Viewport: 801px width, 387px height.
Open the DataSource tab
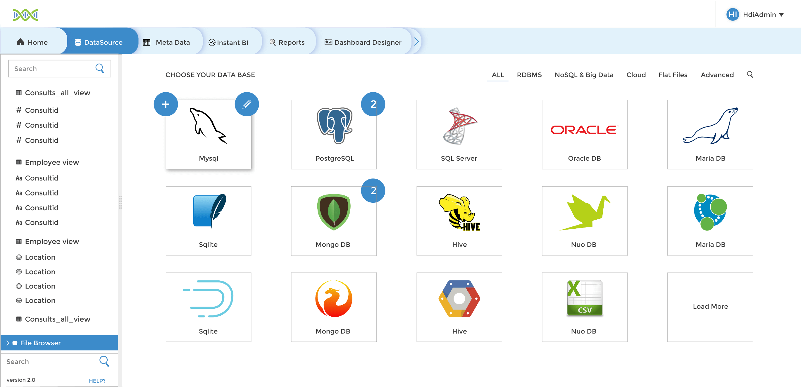click(x=99, y=42)
